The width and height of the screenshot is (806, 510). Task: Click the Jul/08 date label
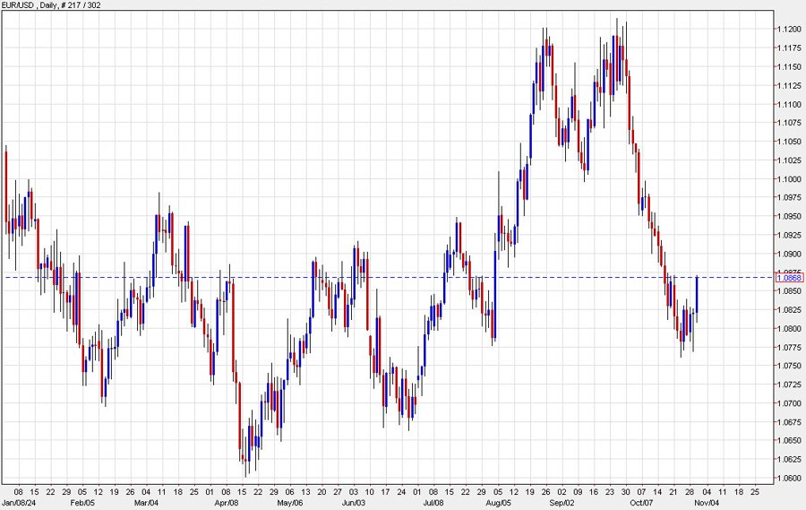coord(433,503)
